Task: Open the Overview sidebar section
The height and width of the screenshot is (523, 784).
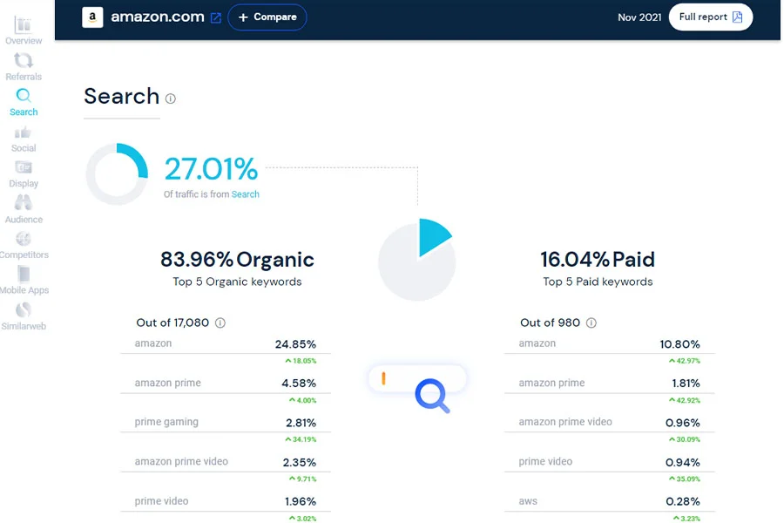Action: click(x=24, y=31)
